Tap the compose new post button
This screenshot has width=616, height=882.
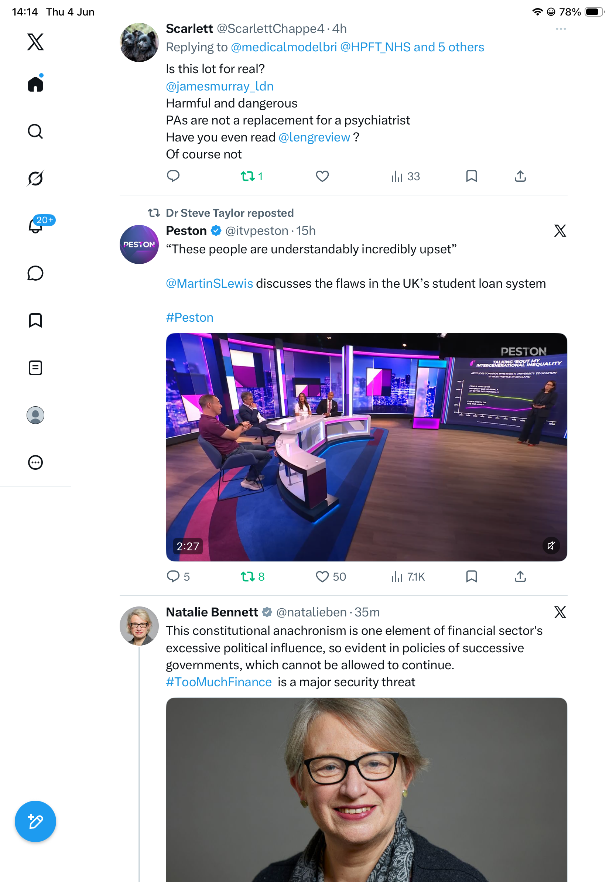pos(35,821)
